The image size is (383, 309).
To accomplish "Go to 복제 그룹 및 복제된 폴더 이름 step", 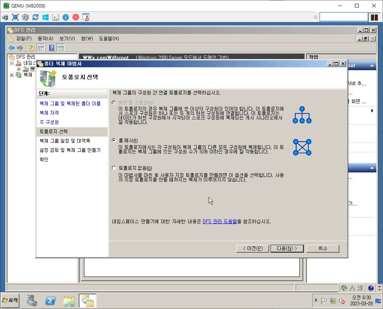I will point(70,104).
